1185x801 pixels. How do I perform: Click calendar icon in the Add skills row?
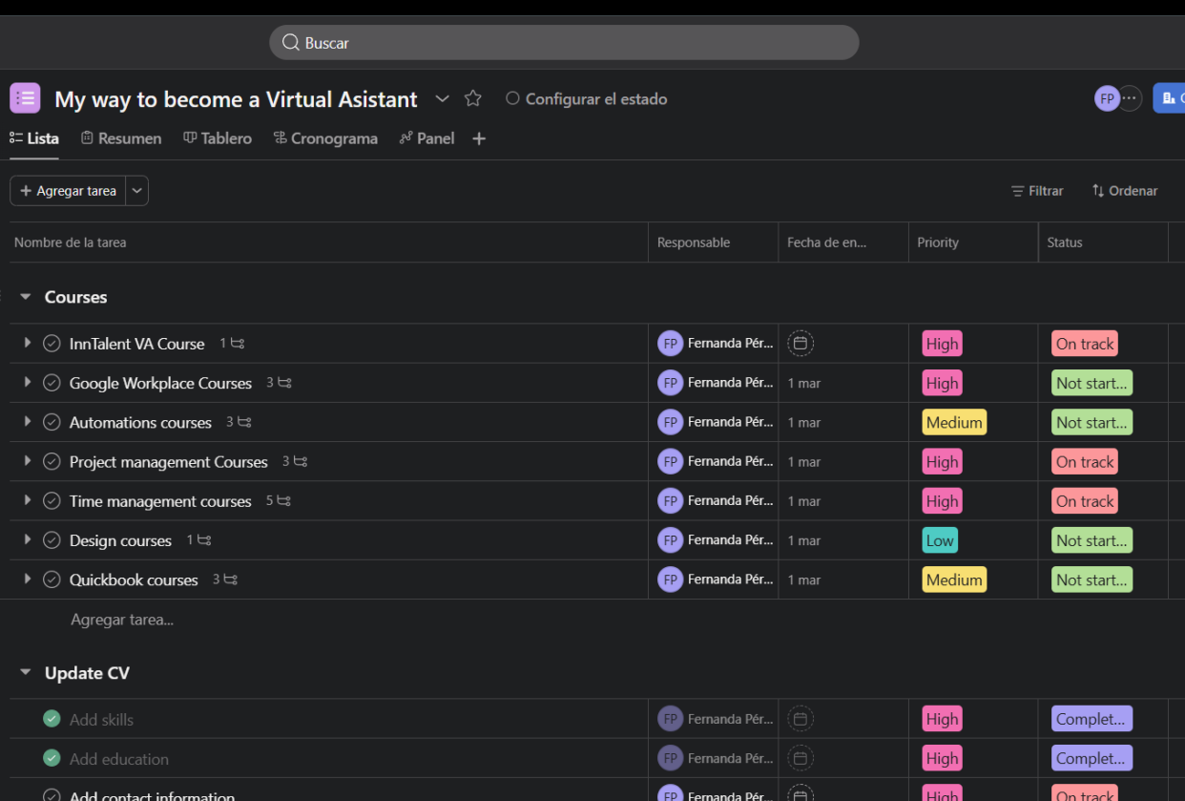(800, 719)
